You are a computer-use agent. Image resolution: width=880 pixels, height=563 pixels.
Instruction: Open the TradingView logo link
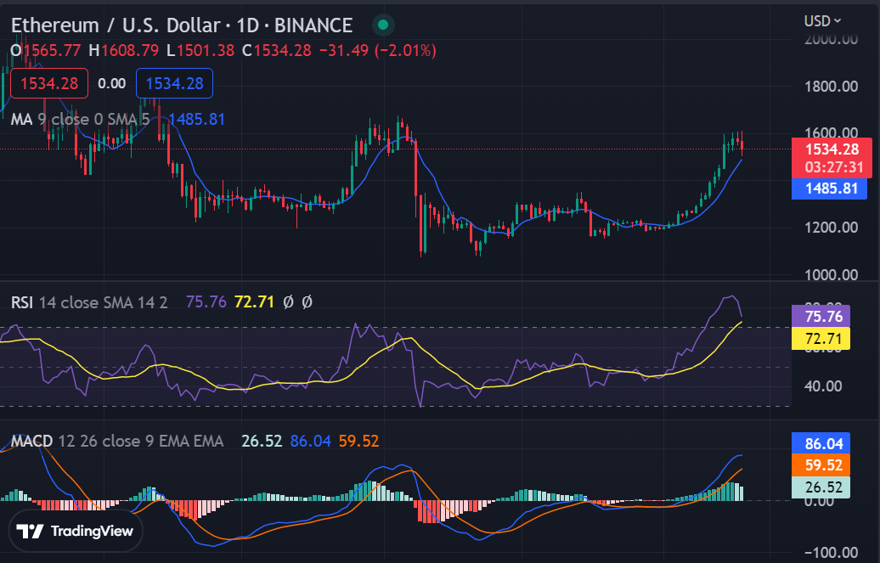point(76,531)
